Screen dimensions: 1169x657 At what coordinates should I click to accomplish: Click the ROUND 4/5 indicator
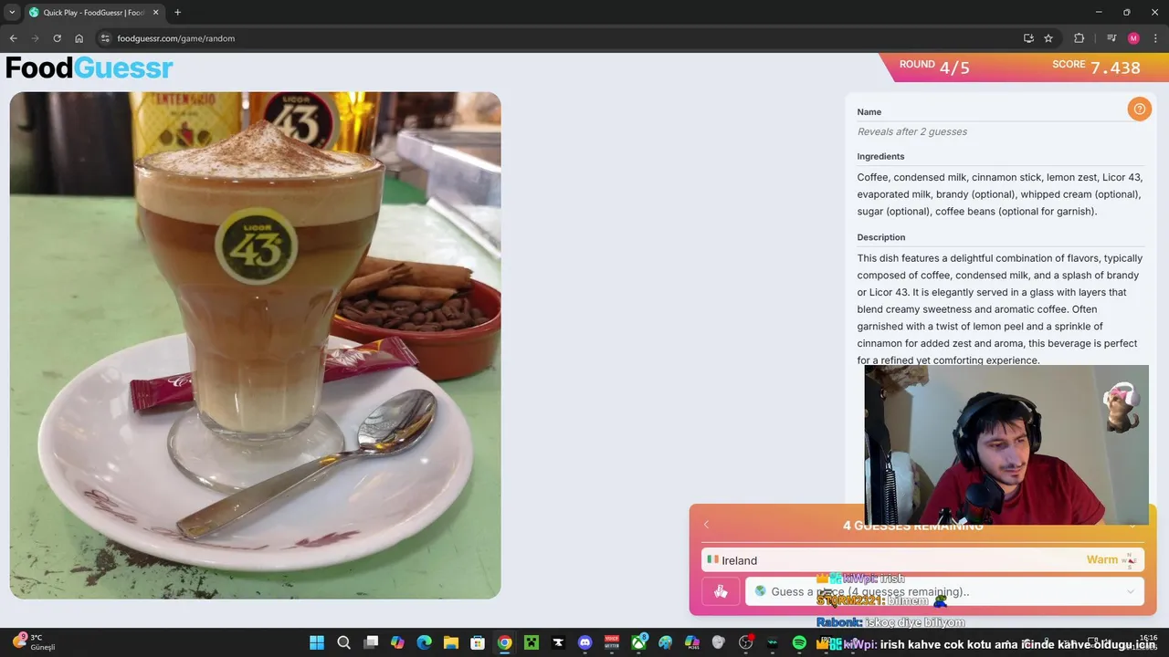point(934,67)
